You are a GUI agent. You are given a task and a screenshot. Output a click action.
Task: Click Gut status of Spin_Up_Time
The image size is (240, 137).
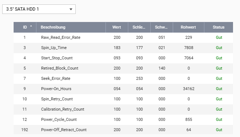point(219,48)
